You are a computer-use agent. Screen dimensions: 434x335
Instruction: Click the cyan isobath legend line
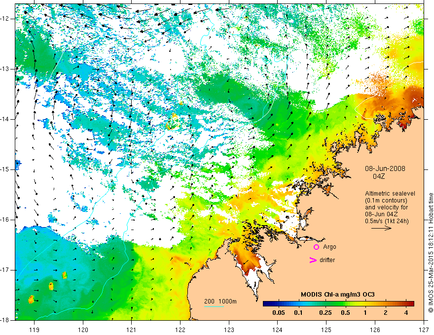pyautogui.click(x=214, y=306)
